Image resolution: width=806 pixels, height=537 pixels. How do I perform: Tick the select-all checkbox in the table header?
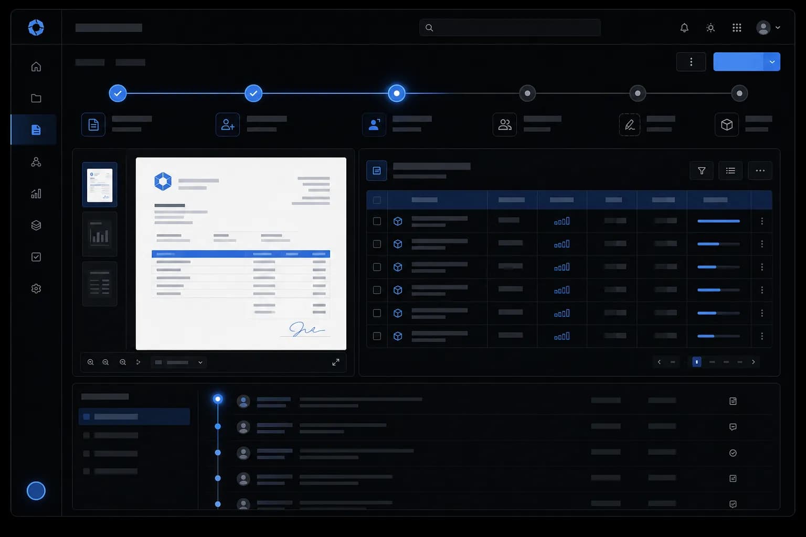(377, 200)
